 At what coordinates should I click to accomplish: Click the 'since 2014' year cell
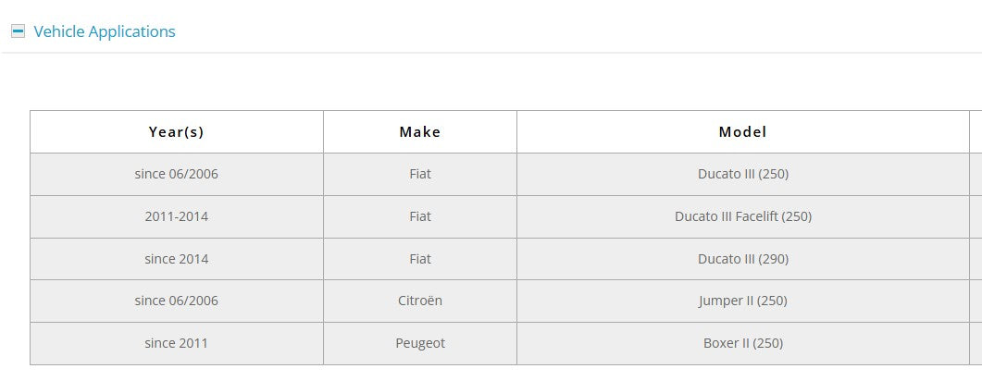tap(176, 259)
